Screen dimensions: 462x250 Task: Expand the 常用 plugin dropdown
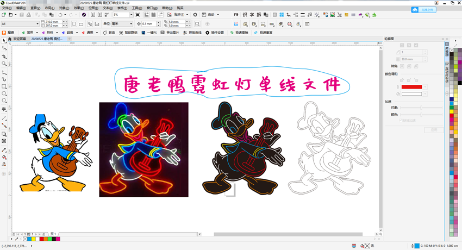pyautogui.click(x=37, y=33)
